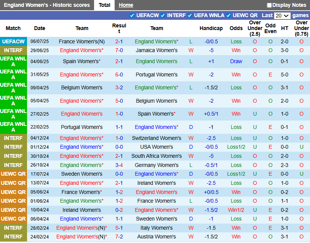Click the 0-2 result on 10/04/24

(119, 210)
